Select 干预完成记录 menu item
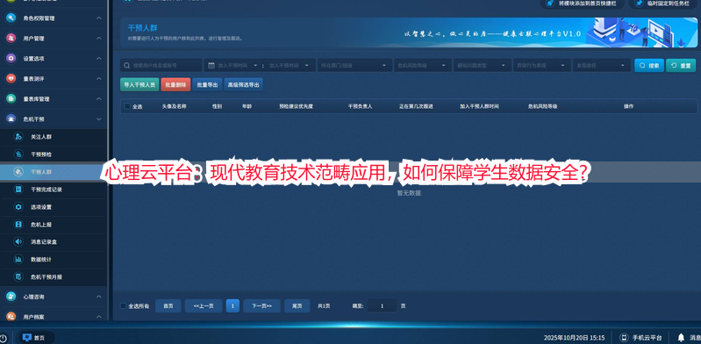 pos(54,190)
